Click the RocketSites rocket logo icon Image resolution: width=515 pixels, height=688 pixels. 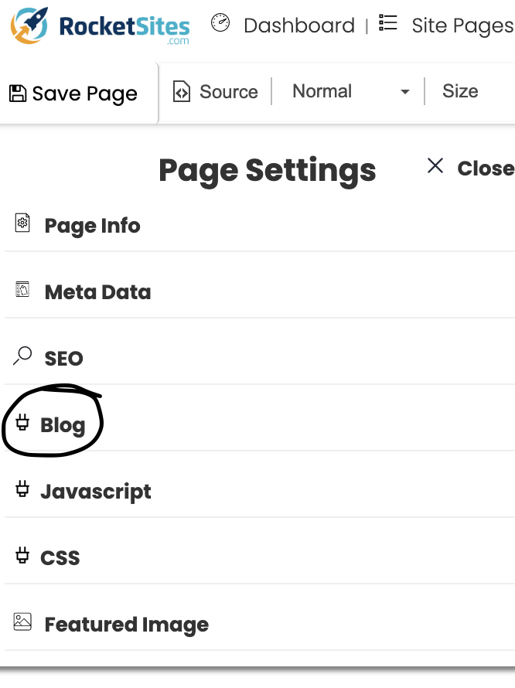29,25
